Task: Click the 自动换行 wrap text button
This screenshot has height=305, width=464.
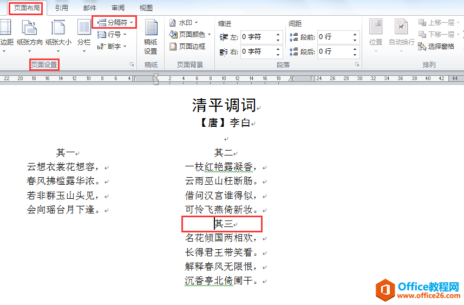Action: pyautogui.click(x=402, y=36)
